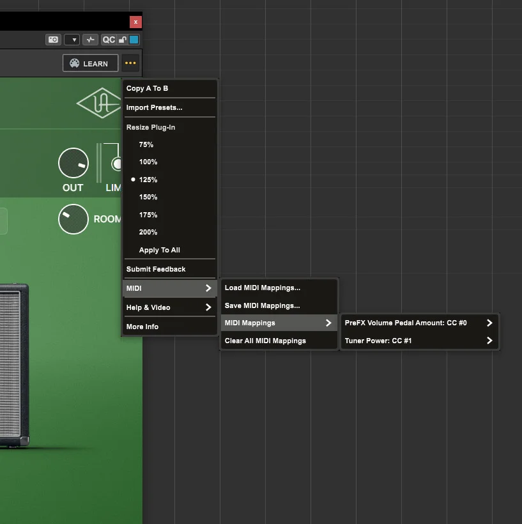The width and height of the screenshot is (522, 524).
Task: Set plug-in size to 75%
Action: (170, 144)
